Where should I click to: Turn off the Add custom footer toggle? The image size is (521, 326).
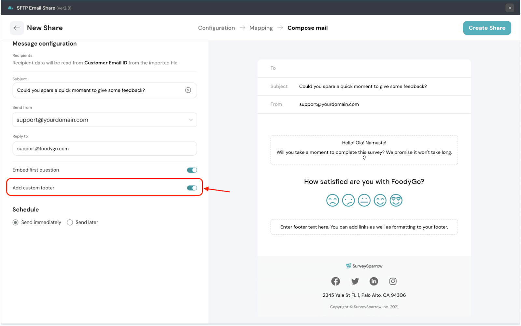pyautogui.click(x=192, y=188)
